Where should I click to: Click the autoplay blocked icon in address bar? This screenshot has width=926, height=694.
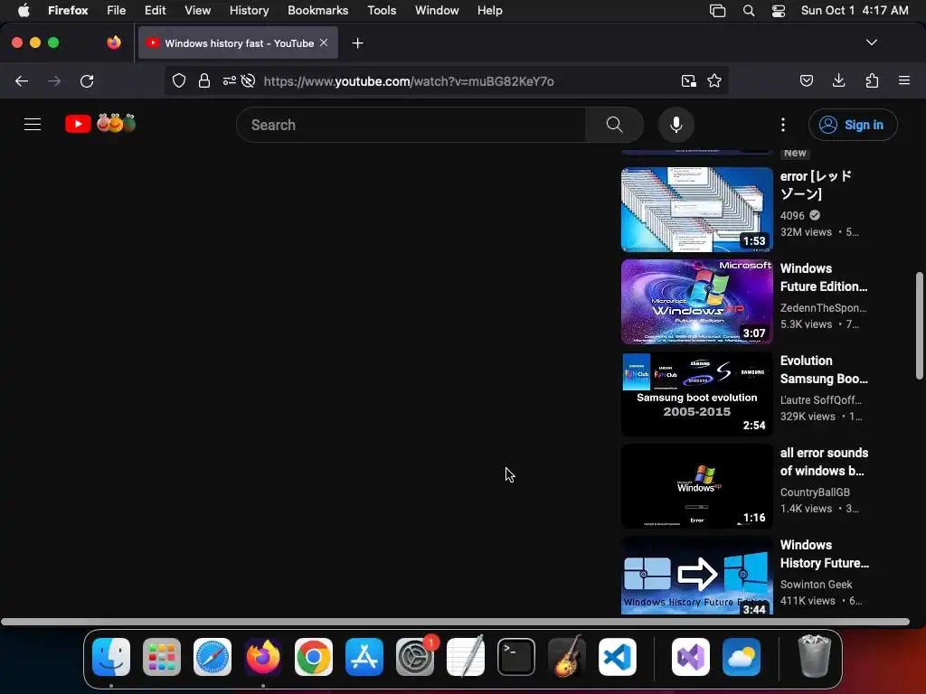248,80
